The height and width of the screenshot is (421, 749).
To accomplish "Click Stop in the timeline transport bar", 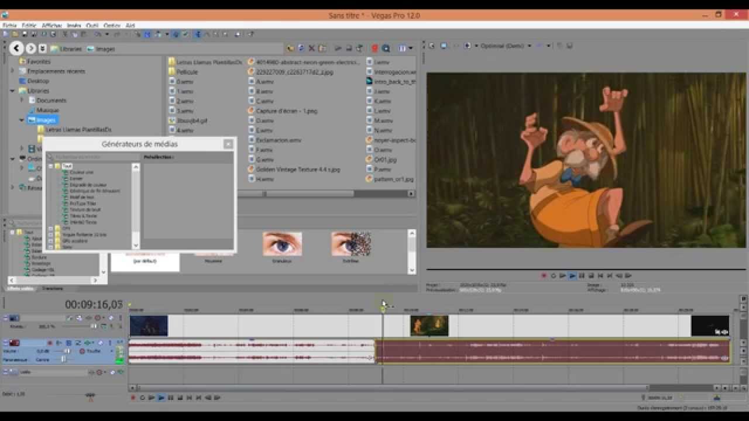I will 180,398.
